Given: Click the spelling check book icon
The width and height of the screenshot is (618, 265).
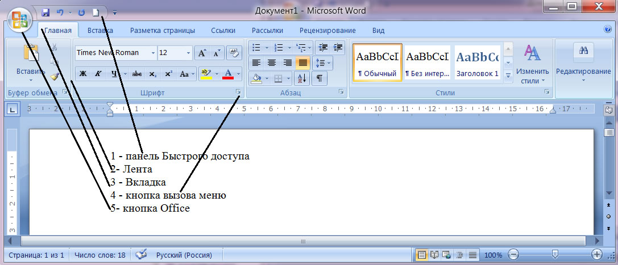Looking at the screenshot, I should [140, 255].
